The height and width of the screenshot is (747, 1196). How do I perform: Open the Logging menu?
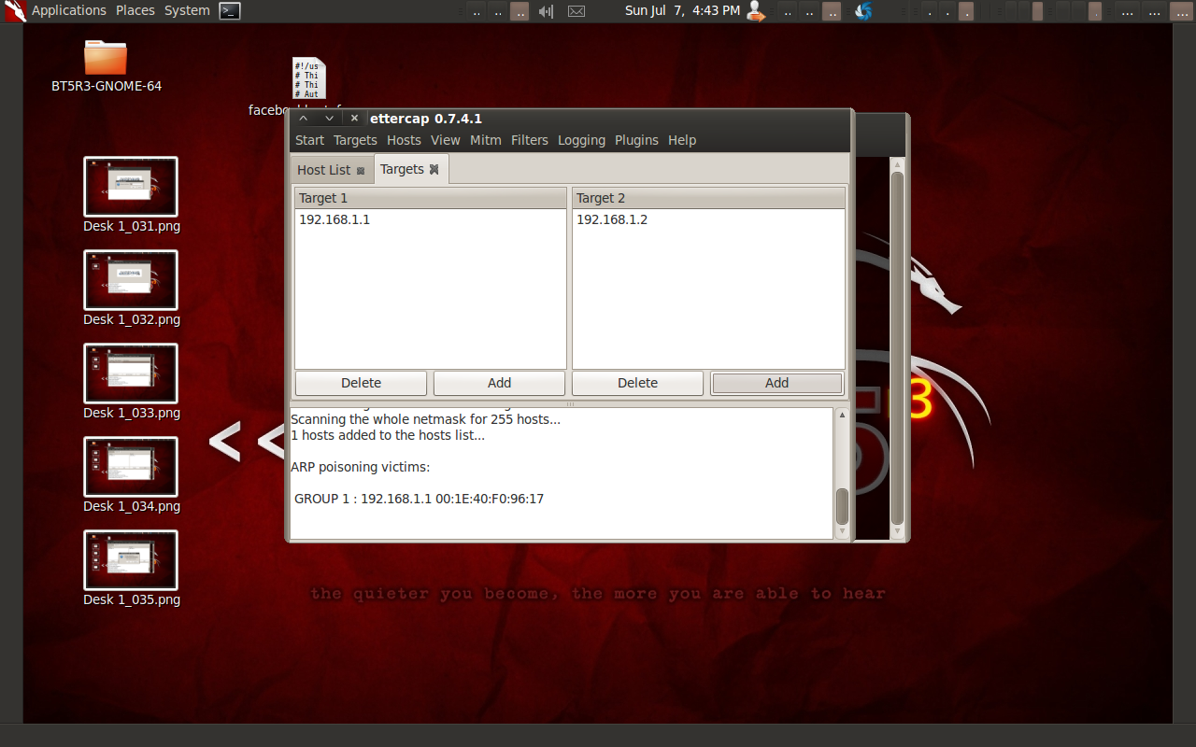tap(581, 140)
